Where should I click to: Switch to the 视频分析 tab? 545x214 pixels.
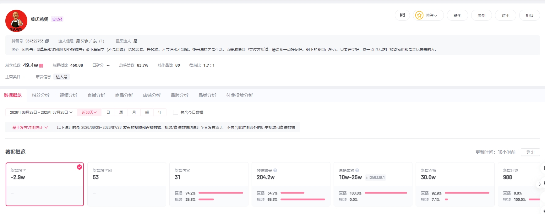[68, 95]
